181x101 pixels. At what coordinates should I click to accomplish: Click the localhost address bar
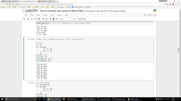[x=88, y=4]
